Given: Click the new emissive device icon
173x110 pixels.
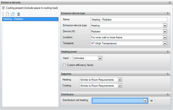Looking at the screenshot, I should tap(7, 14).
